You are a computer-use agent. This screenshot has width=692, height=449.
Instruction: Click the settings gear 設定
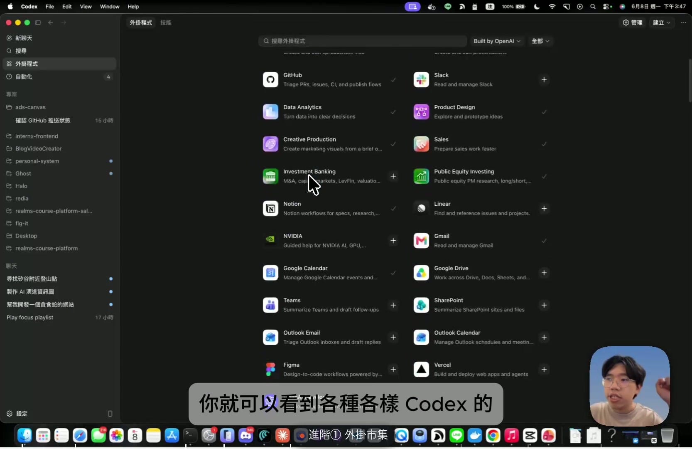coord(17,414)
